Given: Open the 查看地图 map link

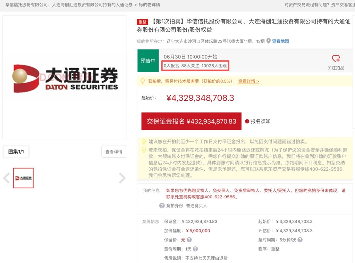Looking at the screenshot, I should pos(280,41).
